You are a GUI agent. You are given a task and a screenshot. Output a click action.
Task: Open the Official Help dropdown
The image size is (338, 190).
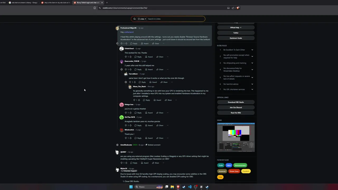click(236, 27)
